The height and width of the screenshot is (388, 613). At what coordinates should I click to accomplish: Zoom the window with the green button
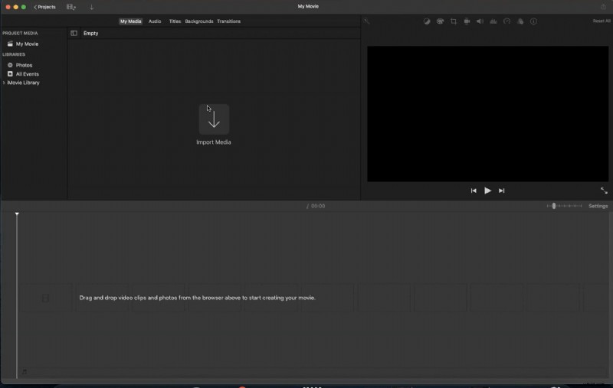point(24,7)
